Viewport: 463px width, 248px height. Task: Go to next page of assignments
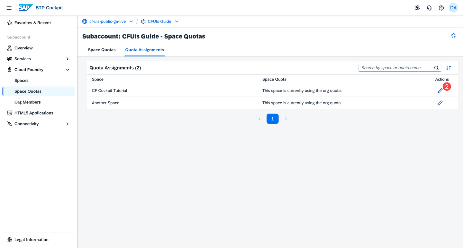click(286, 119)
